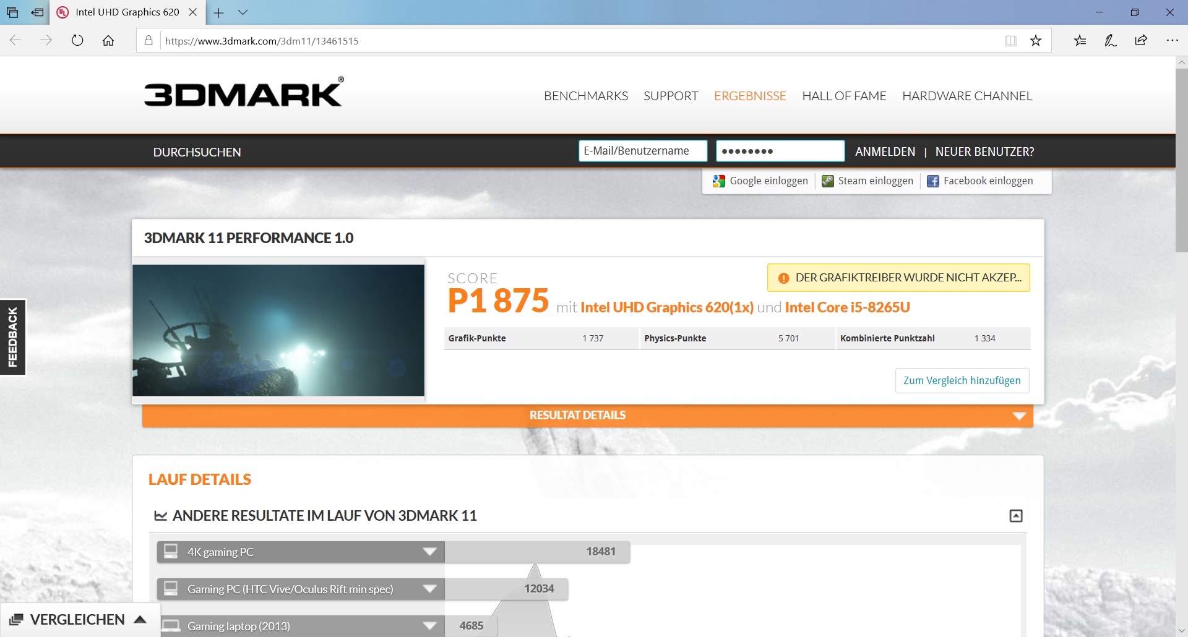Log in via Google einloggen
Viewport: 1188px width, 637px height.
(768, 181)
